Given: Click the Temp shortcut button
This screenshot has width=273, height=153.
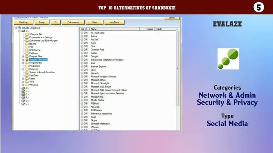Looking at the screenshot, I should [42, 23].
